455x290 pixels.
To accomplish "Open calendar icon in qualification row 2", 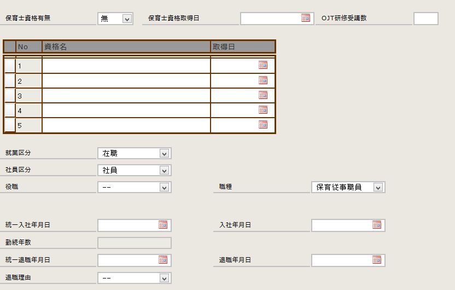I will [263, 80].
